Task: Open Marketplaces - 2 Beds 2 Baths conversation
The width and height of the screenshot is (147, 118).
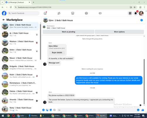Action: point(20,84)
